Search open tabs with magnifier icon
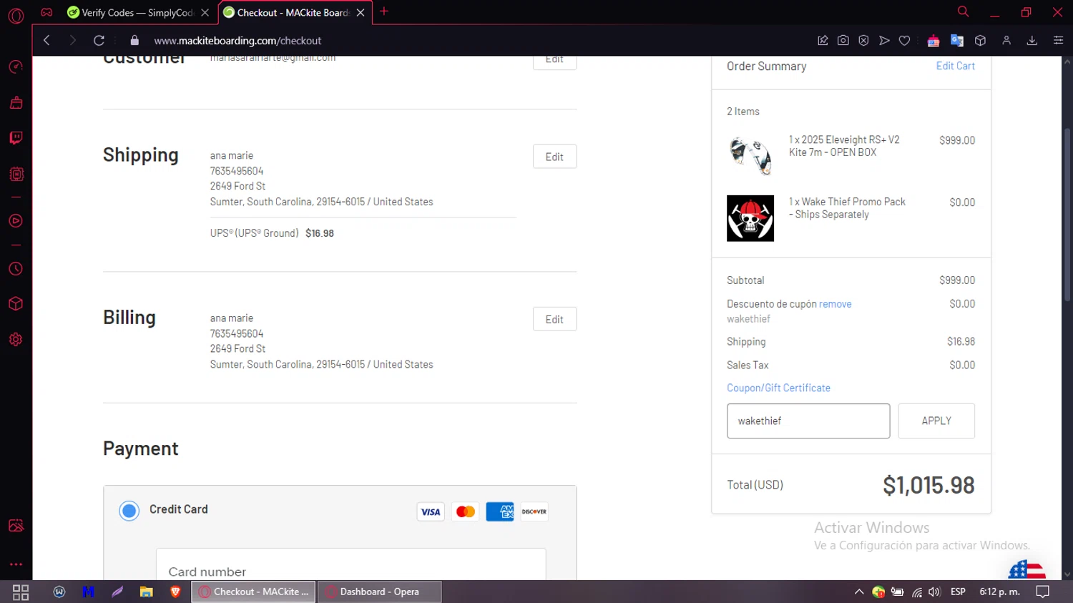 (963, 11)
